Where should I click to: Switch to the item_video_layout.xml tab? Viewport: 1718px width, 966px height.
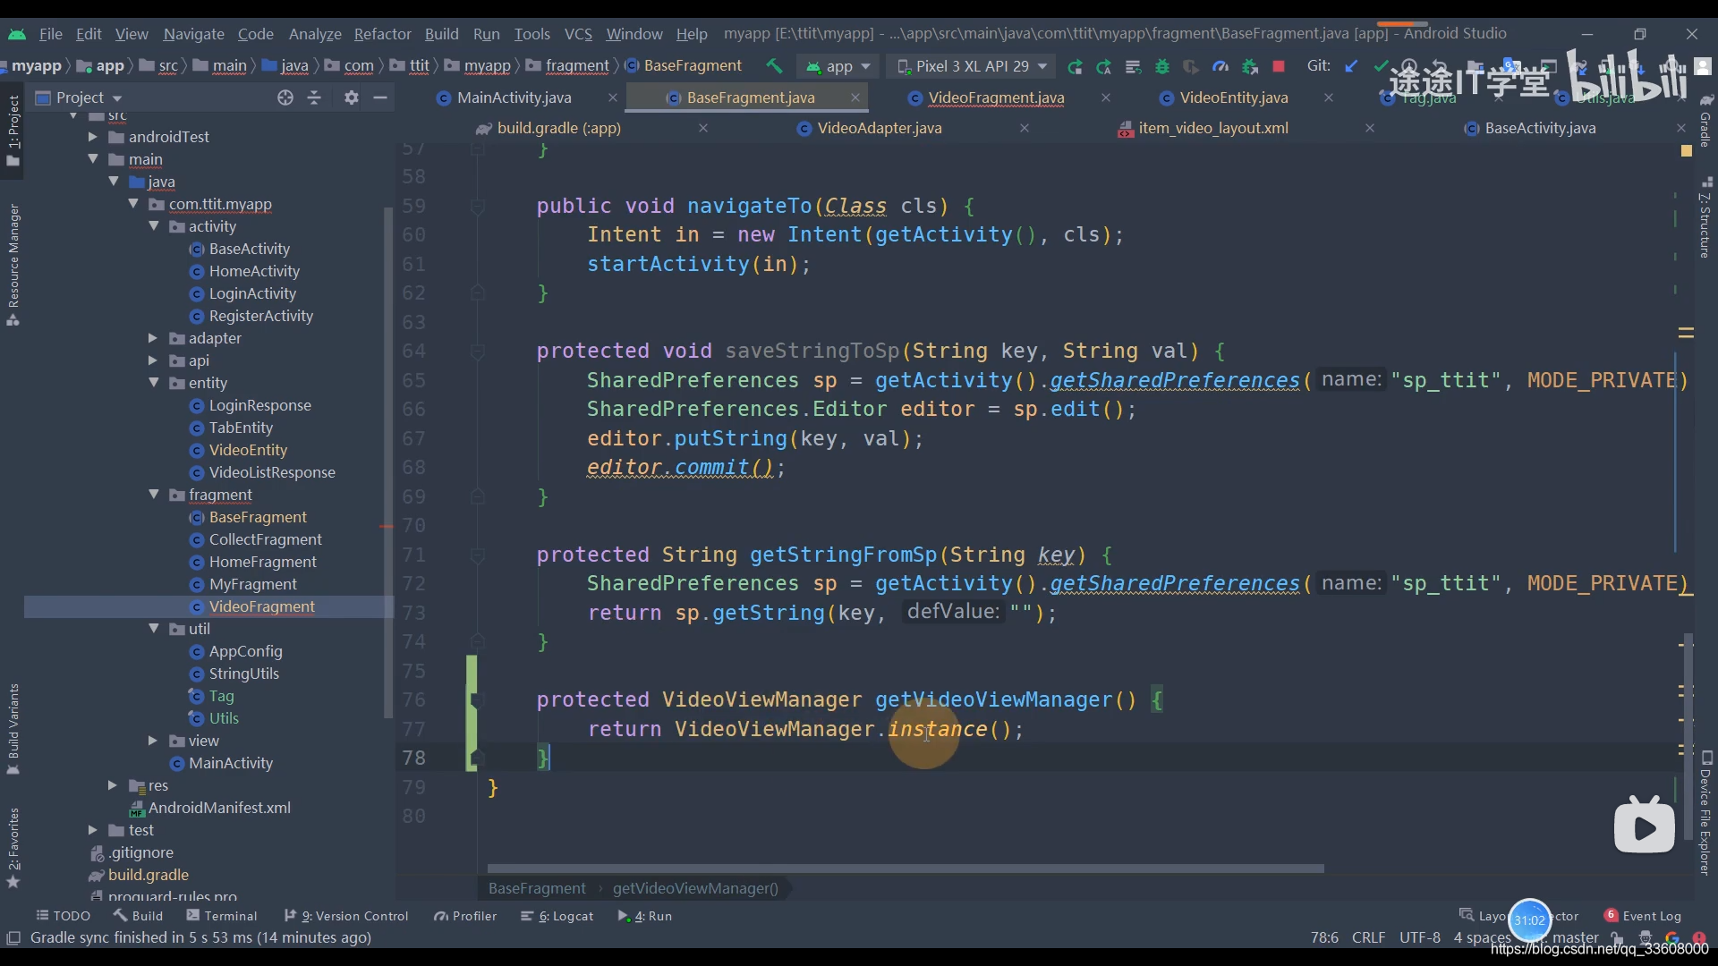click(x=1212, y=128)
